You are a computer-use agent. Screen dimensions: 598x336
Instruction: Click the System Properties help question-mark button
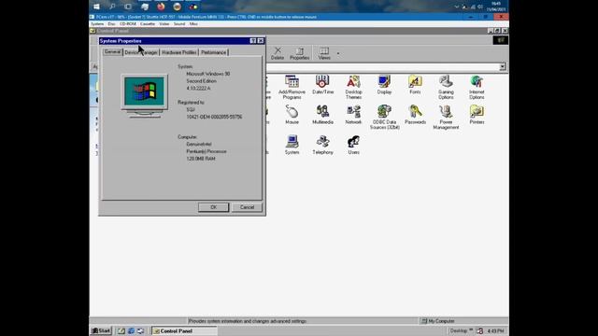[253, 41]
